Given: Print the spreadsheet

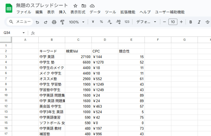Looking at the screenshot, I should tap(54, 22).
